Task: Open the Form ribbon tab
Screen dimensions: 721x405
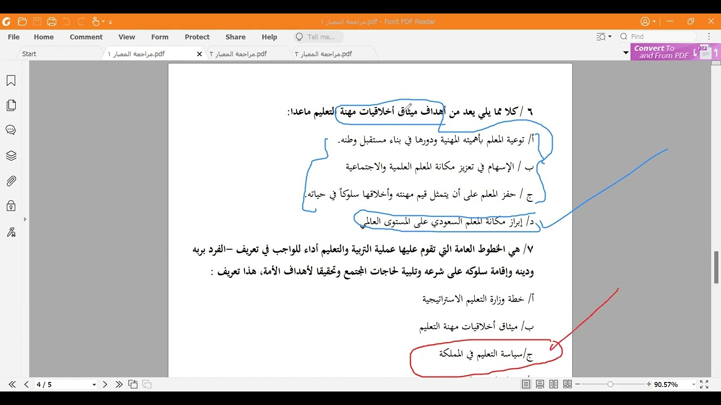Action: tap(160, 37)
